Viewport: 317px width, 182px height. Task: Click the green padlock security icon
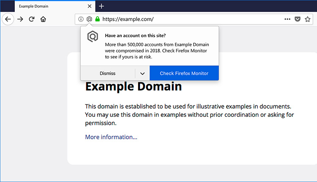tap(98, 19)
